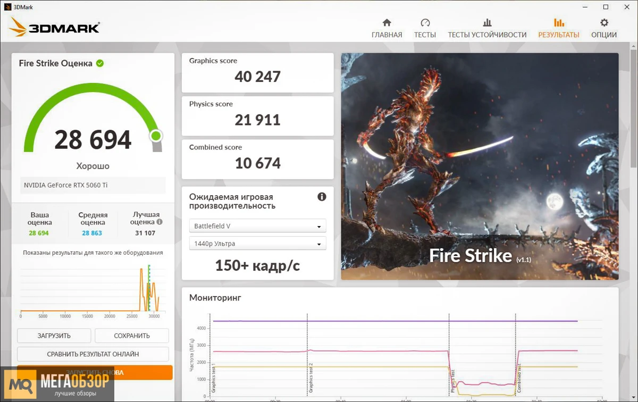This screenshot has width=638, height=402.
Task: Click the average score 28 863
Action: [92, 233]
